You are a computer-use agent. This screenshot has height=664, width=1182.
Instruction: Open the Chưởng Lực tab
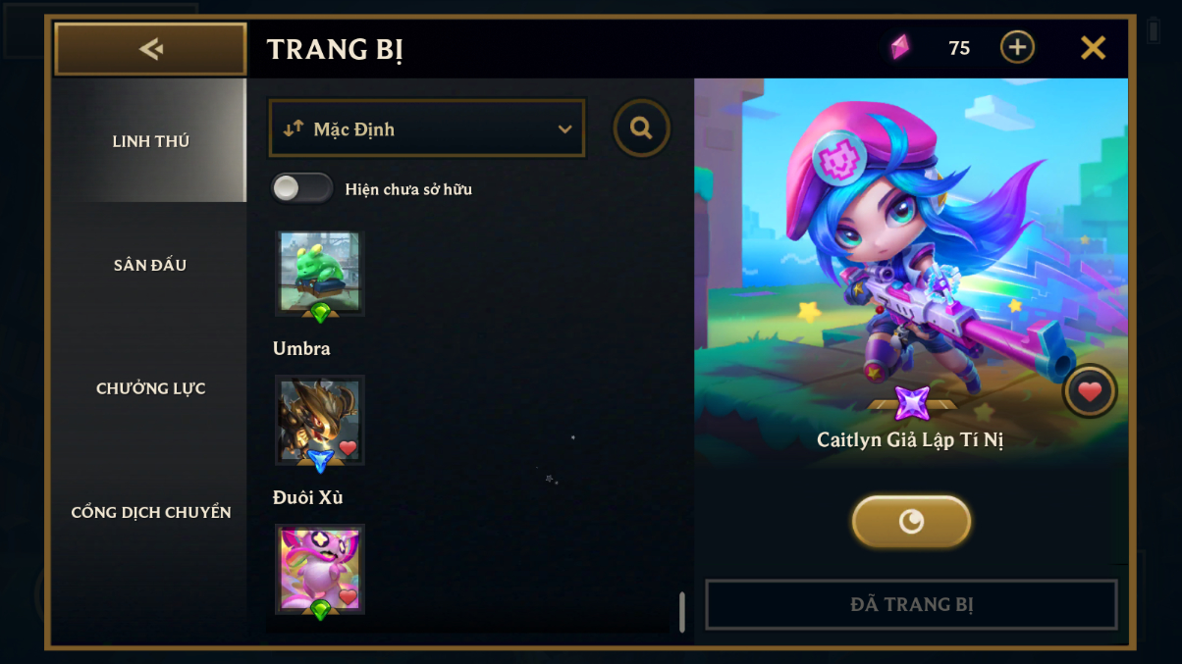pos(150,388)
